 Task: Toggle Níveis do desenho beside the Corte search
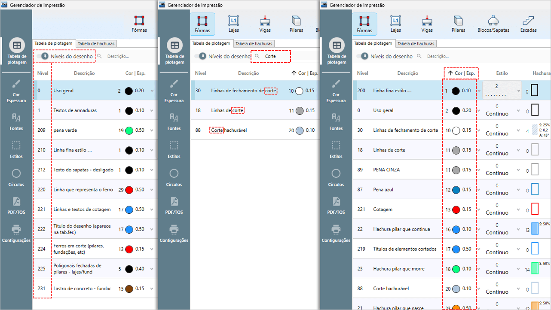point(200,56)
